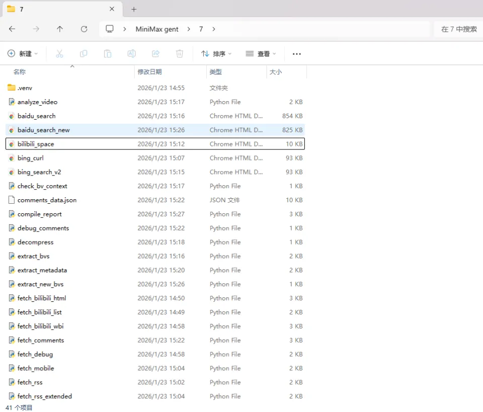Open the three-dot more options menu
This screenshot has width=483, height=412.
click(x=297, y=54)
